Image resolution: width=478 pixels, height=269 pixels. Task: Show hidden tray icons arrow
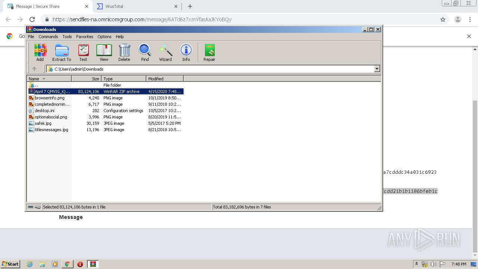pos(416,264)
